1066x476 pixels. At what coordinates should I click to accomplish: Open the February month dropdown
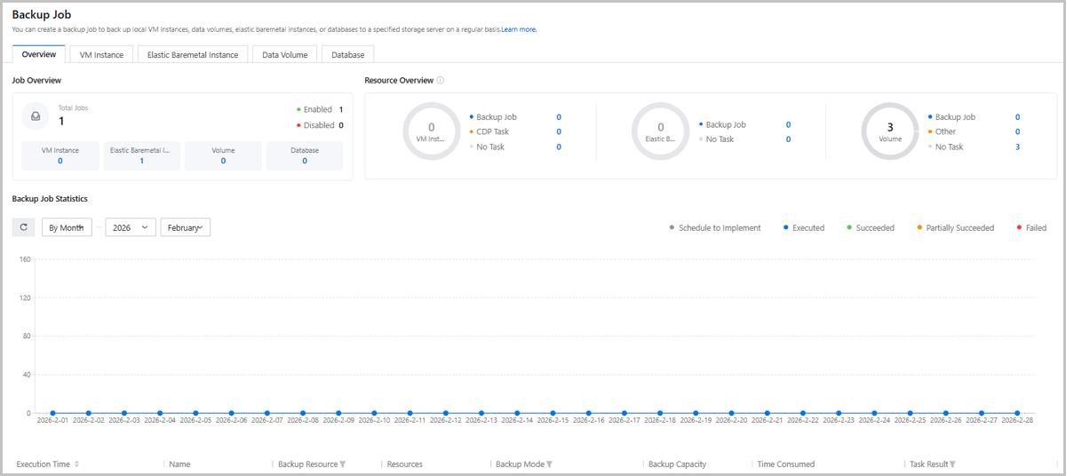coord(185,228)
